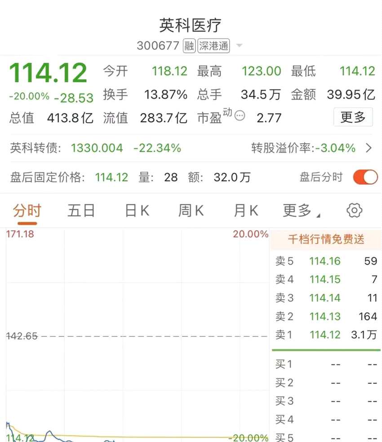This screenshot has height=442, width=382.
Task: Open settings via the gear icon
Action: (x=354, y=210)
